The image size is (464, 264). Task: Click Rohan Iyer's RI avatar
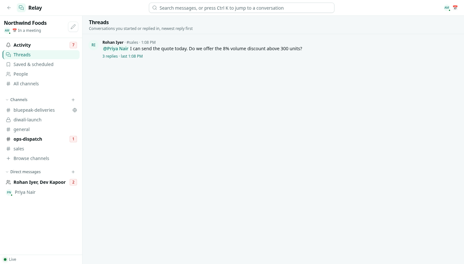pyautogui.click(x=93, y=45)
